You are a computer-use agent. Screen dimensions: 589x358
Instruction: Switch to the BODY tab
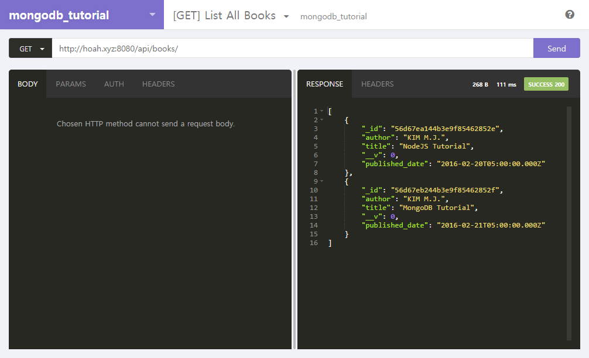pyautogui.click(x=28, y=84)
